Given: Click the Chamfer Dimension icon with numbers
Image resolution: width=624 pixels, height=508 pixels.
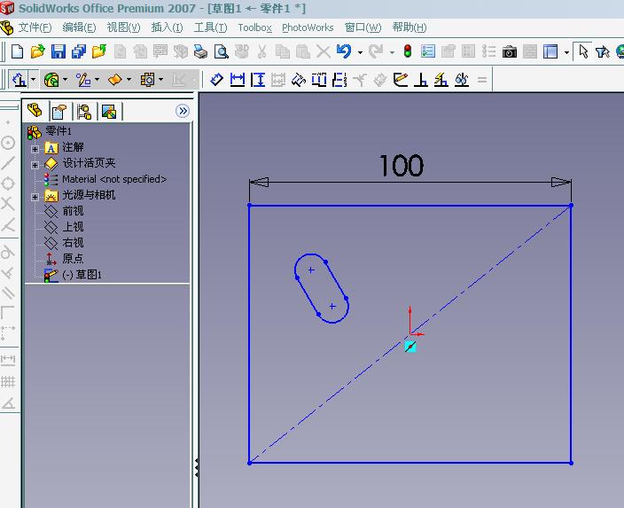Looking at the screenshot, I should point(299,80).
